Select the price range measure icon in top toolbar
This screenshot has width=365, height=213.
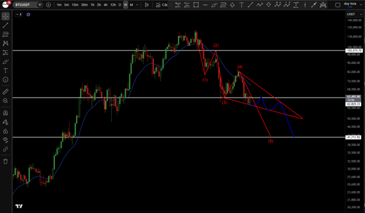(296, 5)
